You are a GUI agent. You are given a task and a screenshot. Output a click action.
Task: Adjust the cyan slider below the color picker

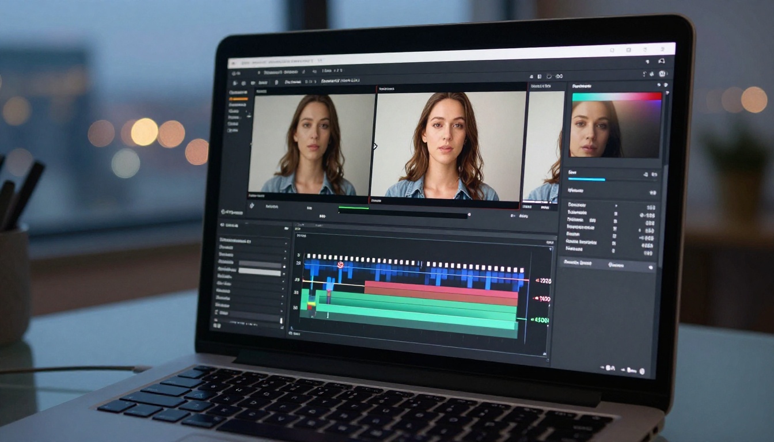point(586,180)
